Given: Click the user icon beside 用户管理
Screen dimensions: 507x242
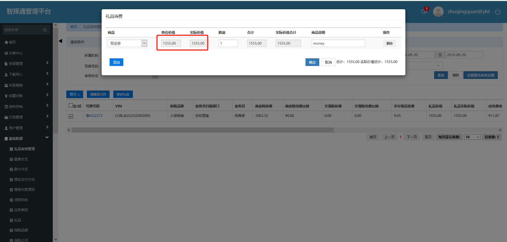Looking at the screenshot, I should (6, 128).
